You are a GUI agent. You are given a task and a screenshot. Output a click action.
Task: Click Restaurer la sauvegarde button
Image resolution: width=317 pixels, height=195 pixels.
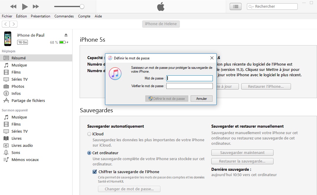(242, 161)
